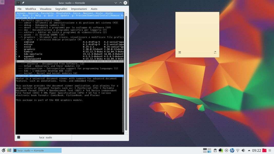The width and height of the screenshot is (274, 154).
Task: Click the media pause tray icon
Action: (226, 150)
